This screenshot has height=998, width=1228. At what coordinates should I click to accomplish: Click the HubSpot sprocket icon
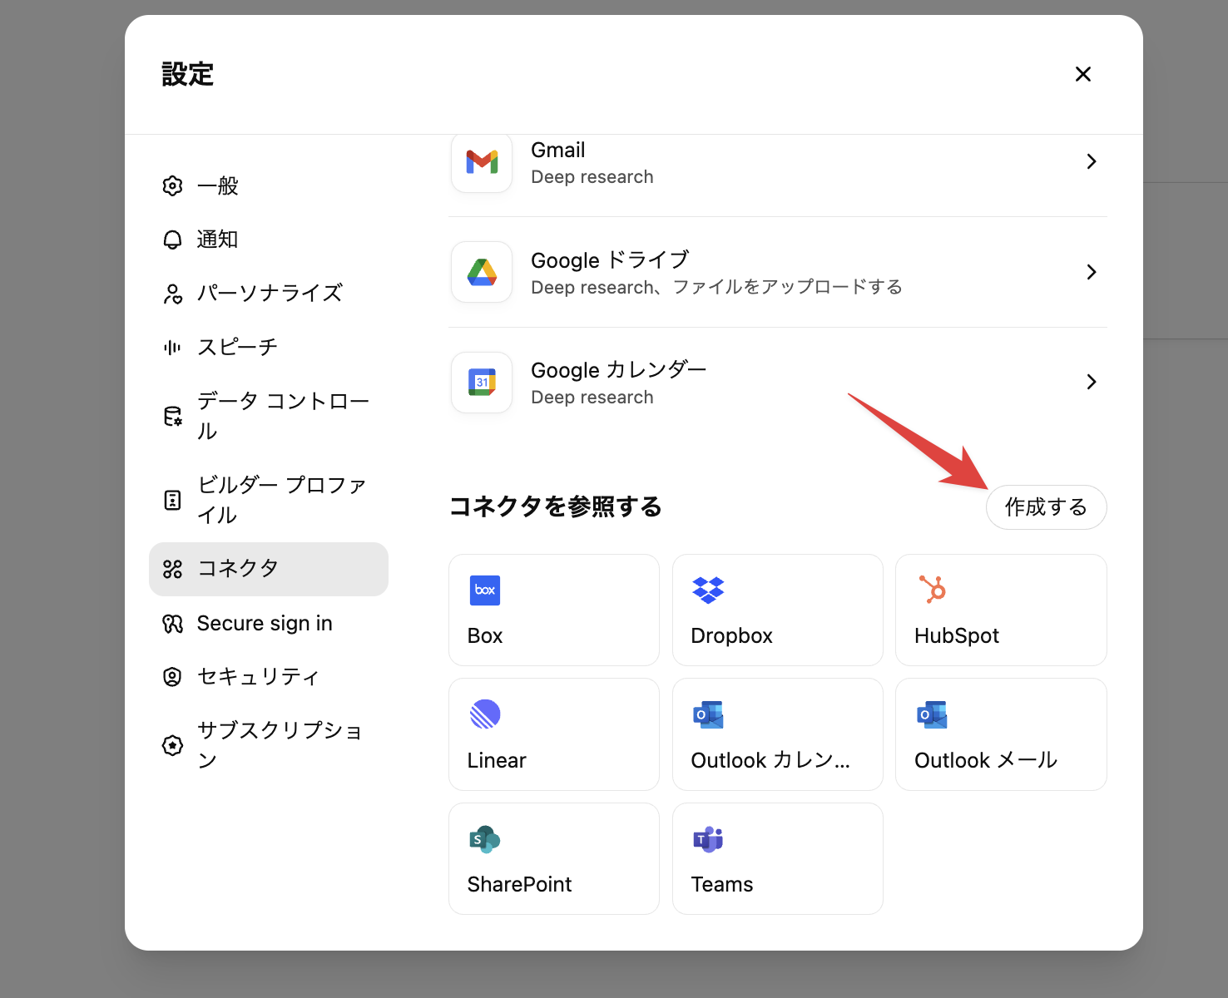click(x=932, y=589)
